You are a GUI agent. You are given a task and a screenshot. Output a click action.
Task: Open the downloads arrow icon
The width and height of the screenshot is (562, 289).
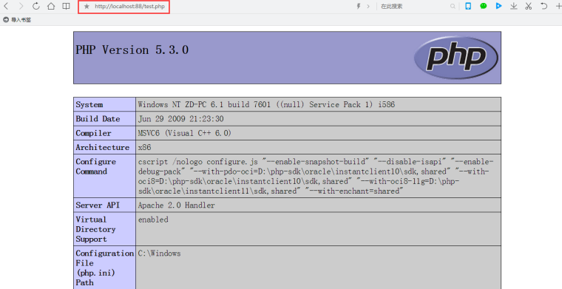click(x=514, y=6)
